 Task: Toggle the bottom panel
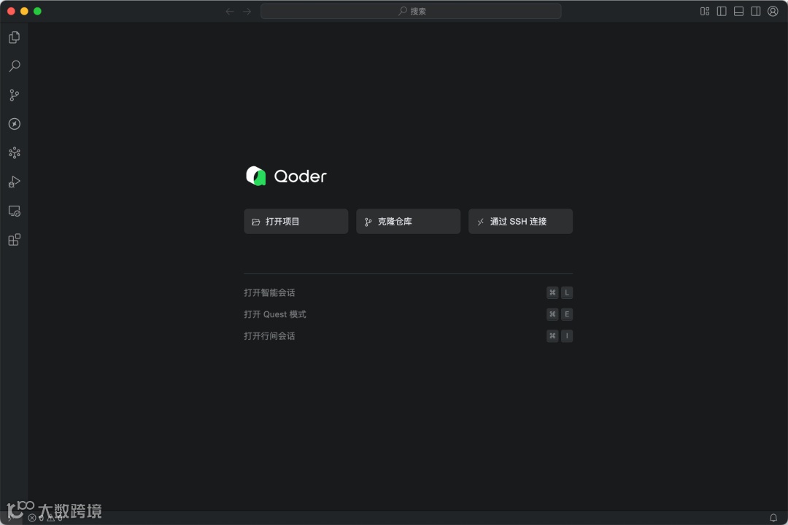click(738, 11)
